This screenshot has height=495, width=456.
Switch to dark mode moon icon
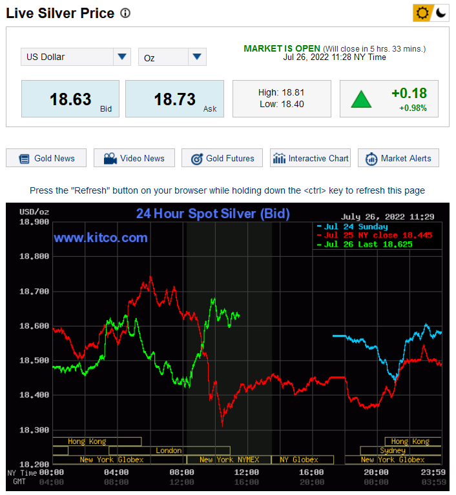[440, 14]
